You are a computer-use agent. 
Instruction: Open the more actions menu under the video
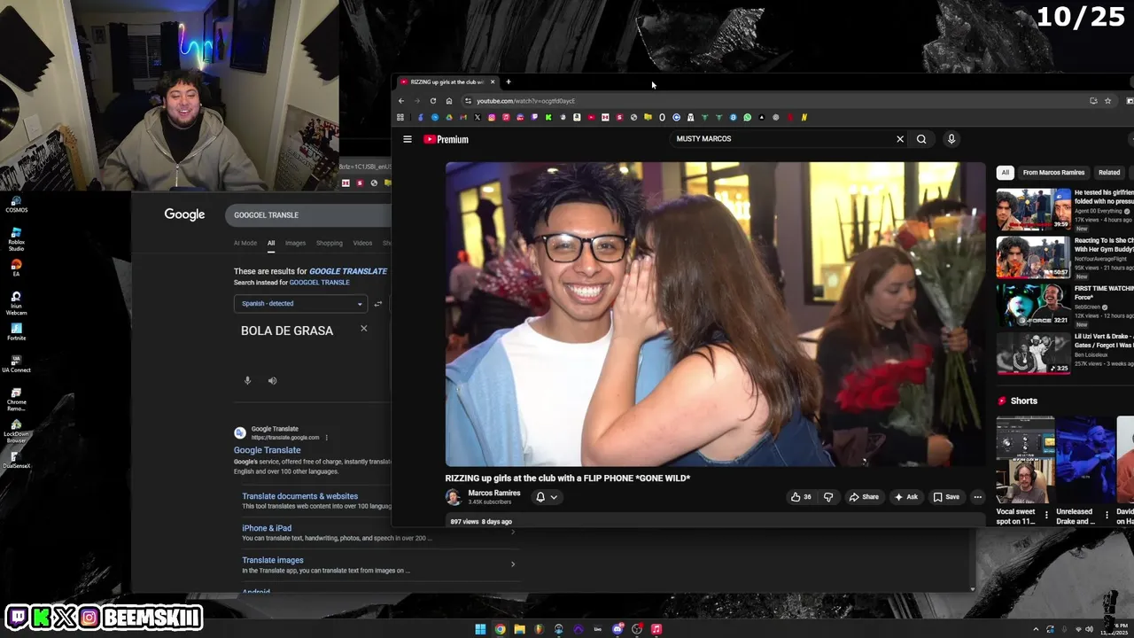[978, 497]
